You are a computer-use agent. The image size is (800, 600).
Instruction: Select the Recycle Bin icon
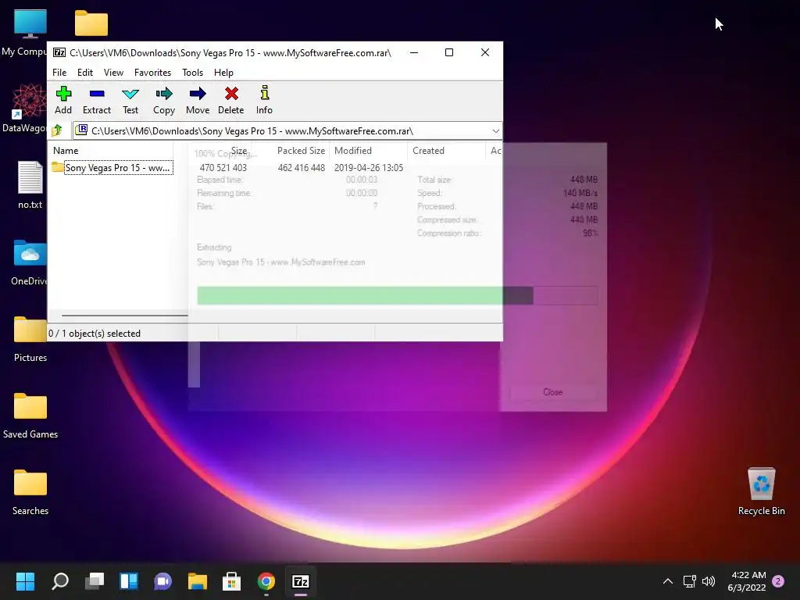coord(761,491)
